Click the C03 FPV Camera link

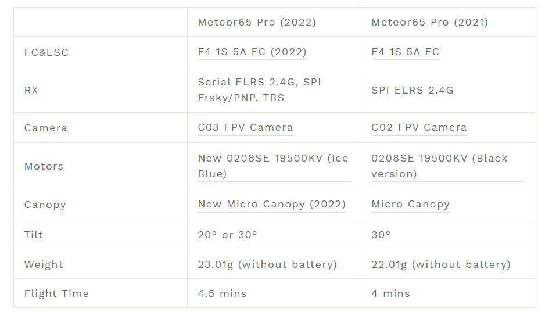coord(245,127)
